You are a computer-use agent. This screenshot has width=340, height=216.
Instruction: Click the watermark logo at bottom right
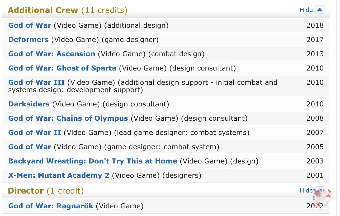pyautogui.click(x=322, y=196)
